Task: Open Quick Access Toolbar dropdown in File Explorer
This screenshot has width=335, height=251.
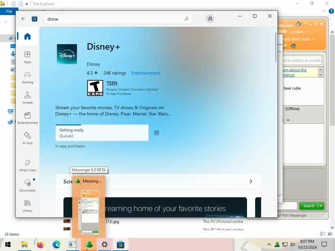Action: pos(26,4)
